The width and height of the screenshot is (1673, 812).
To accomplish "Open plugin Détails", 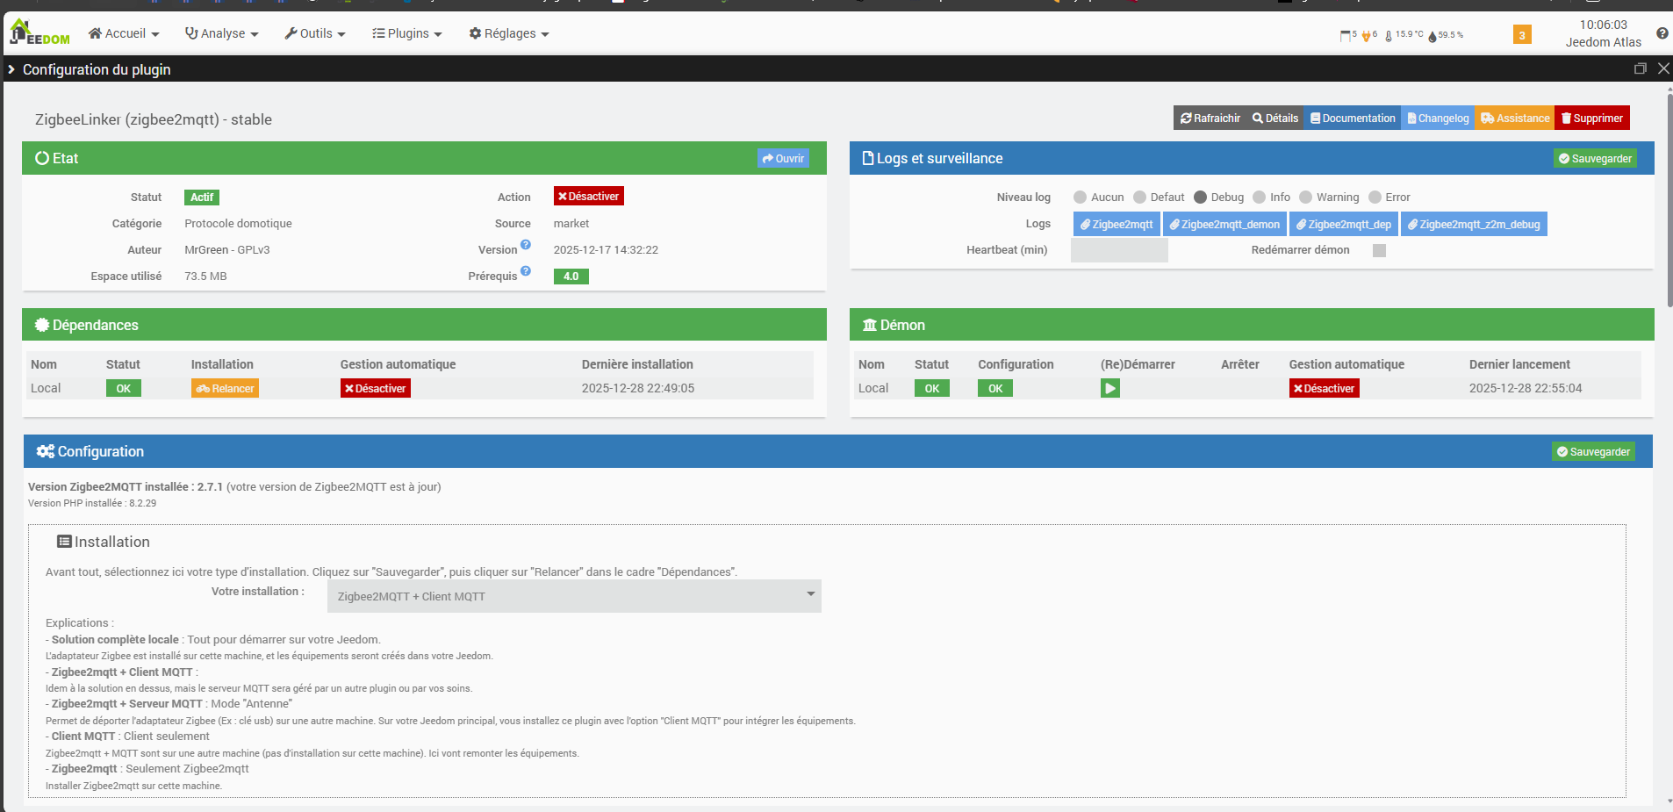I will 1275,119.
